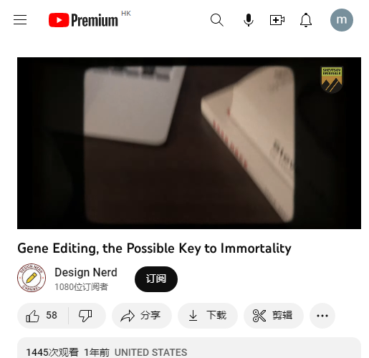Subscribe to Design Nerd channel
Screen dimensions: 369x358
click(x=156, y=279)
